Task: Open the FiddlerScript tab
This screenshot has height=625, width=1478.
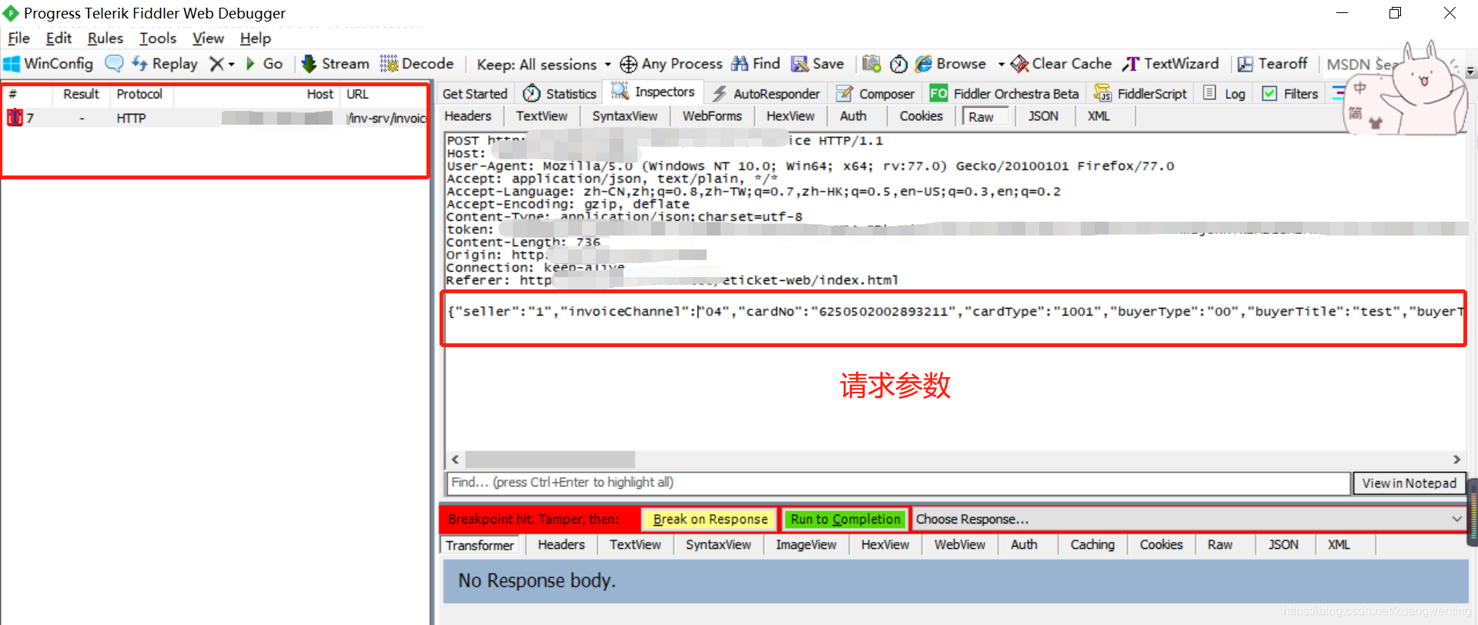Action: point(1140,94)
